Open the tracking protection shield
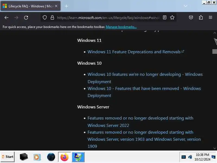The height and width of the screenshot is (163, 217). 45,17
